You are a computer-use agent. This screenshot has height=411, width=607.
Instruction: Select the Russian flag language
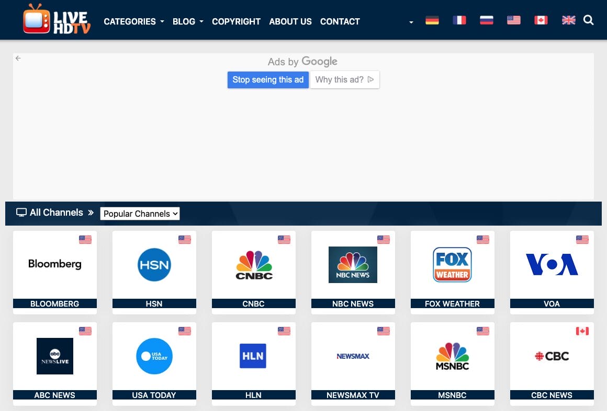[486, 20]
